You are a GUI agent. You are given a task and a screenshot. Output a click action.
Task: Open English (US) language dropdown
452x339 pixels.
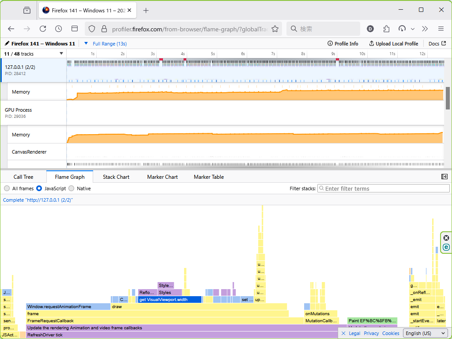(425, 333)
